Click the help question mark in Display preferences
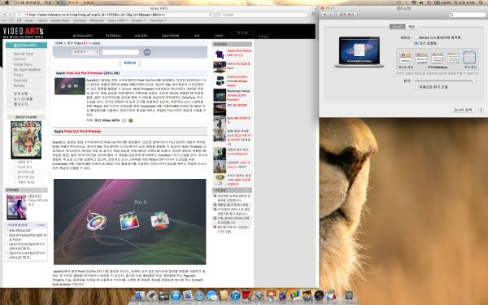This screenshot has height=305, width=488. (x=481, y=110)
